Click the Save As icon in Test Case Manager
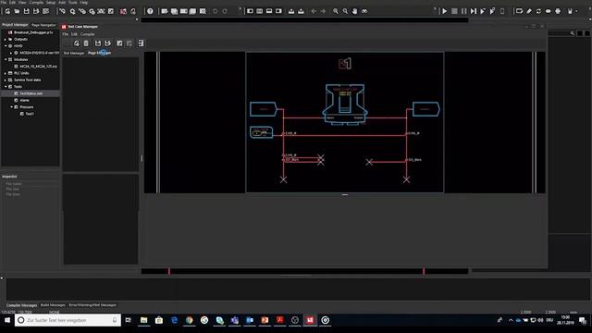 pyautogui.click(x=107, y=43)
